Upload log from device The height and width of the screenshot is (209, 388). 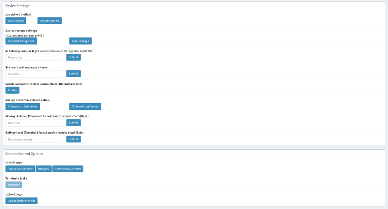(x=21, y=201)
